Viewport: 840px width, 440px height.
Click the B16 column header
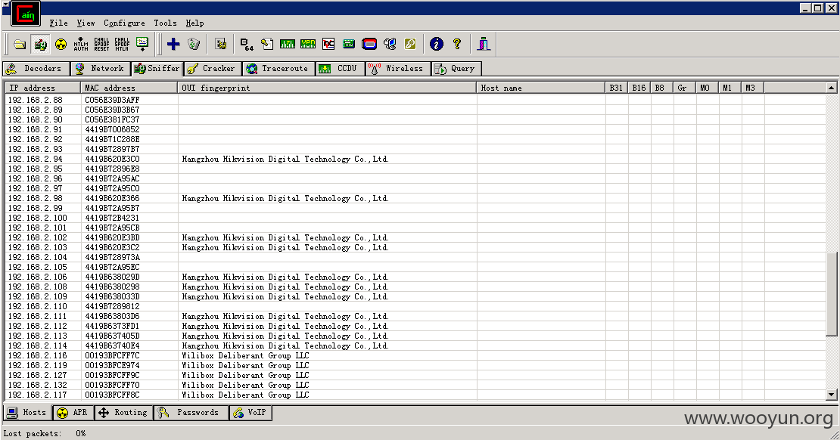[639, 88]
